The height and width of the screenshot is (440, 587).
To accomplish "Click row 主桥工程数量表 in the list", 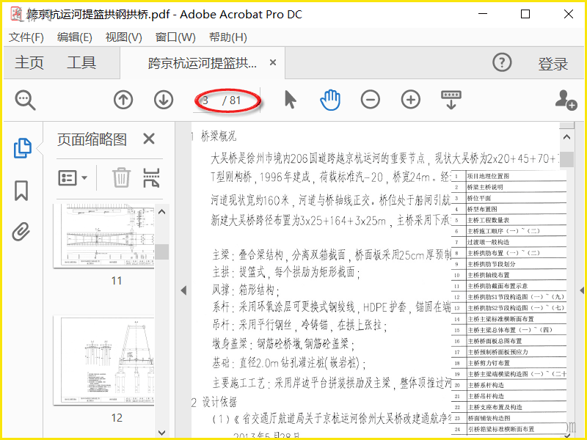I will pos(509,220).
